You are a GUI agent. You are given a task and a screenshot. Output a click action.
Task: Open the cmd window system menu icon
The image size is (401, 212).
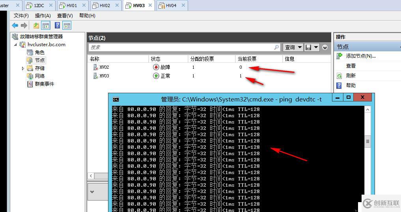click(116, 99)
